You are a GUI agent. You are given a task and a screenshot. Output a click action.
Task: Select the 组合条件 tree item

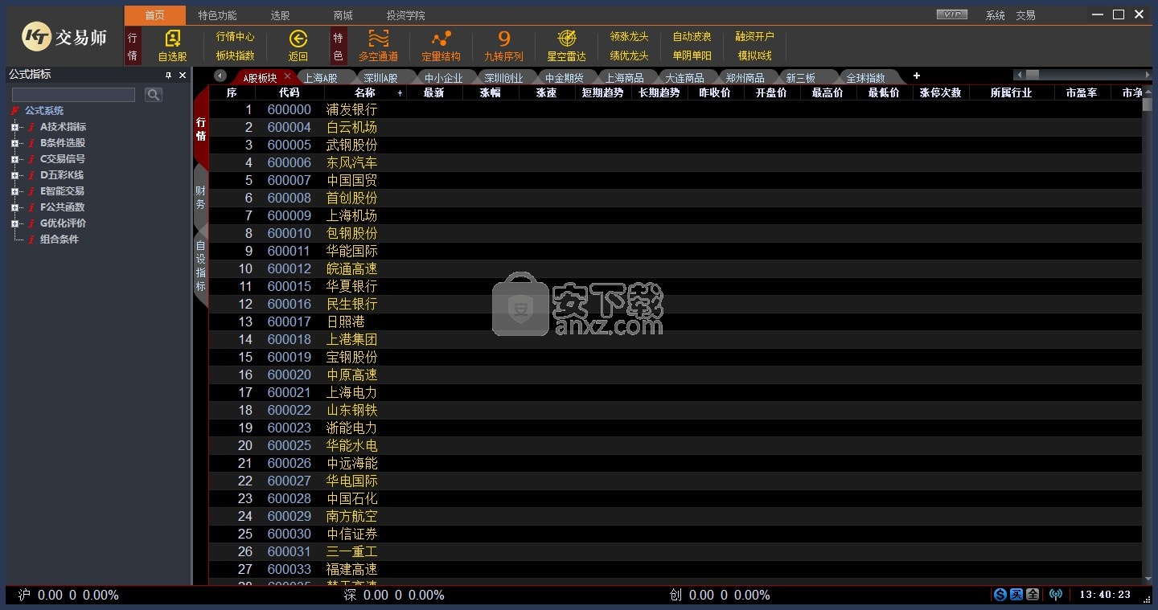point(60,239)
